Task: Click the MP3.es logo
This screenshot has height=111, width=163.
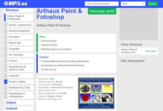Action: [x=16, y=4]
